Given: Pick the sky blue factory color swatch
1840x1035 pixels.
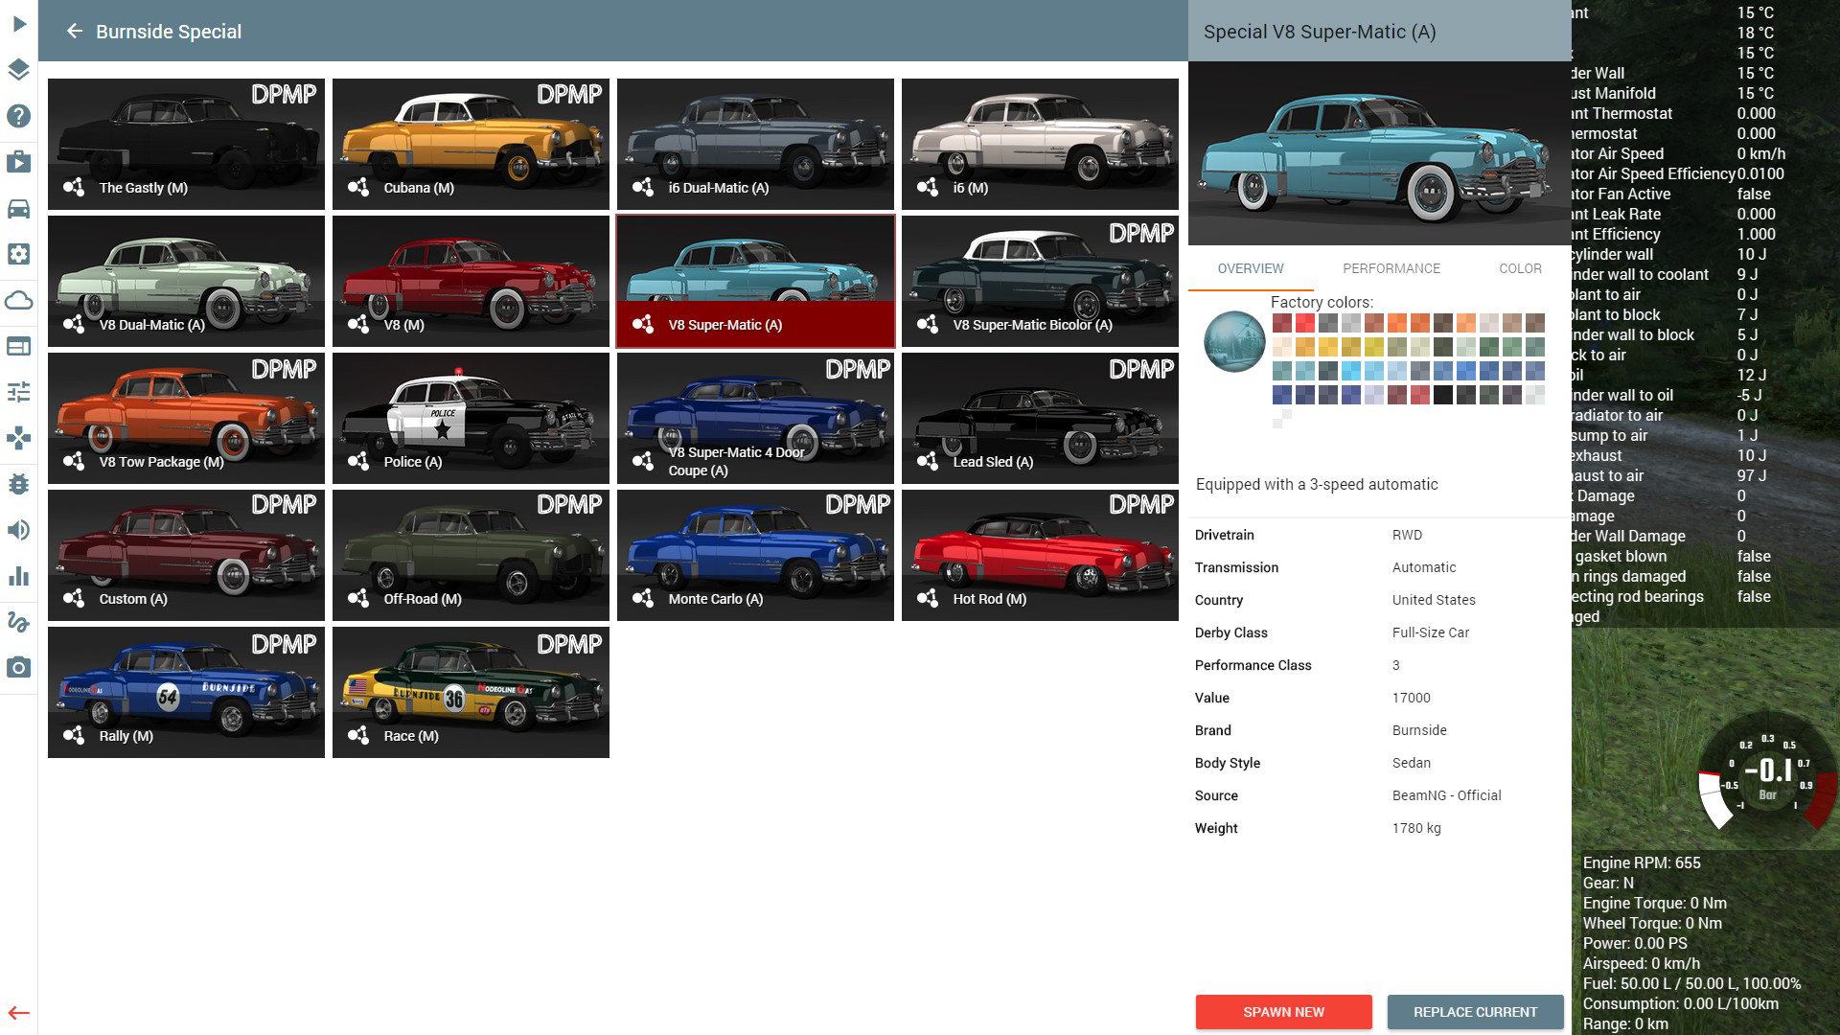Looking at the screenshot, I should (x=1350, y=371).
